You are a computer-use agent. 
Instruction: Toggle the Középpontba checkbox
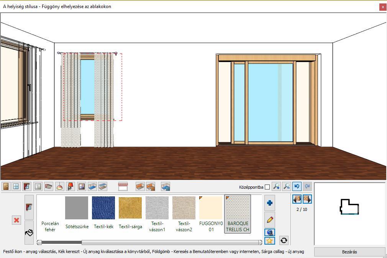(x=267, y=187)
